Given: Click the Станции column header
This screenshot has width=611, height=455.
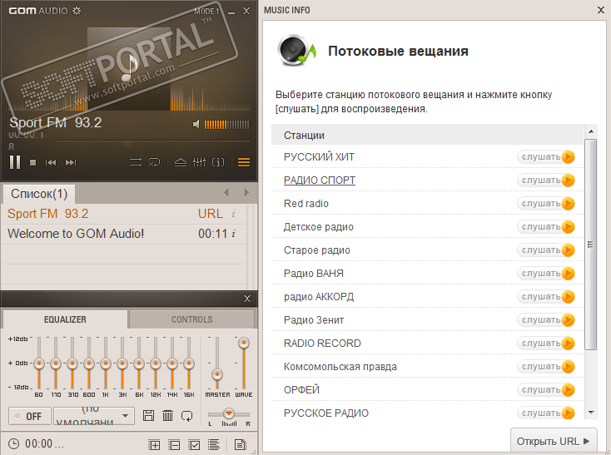Looking at the screenshot, I should (x=428, y=135).
